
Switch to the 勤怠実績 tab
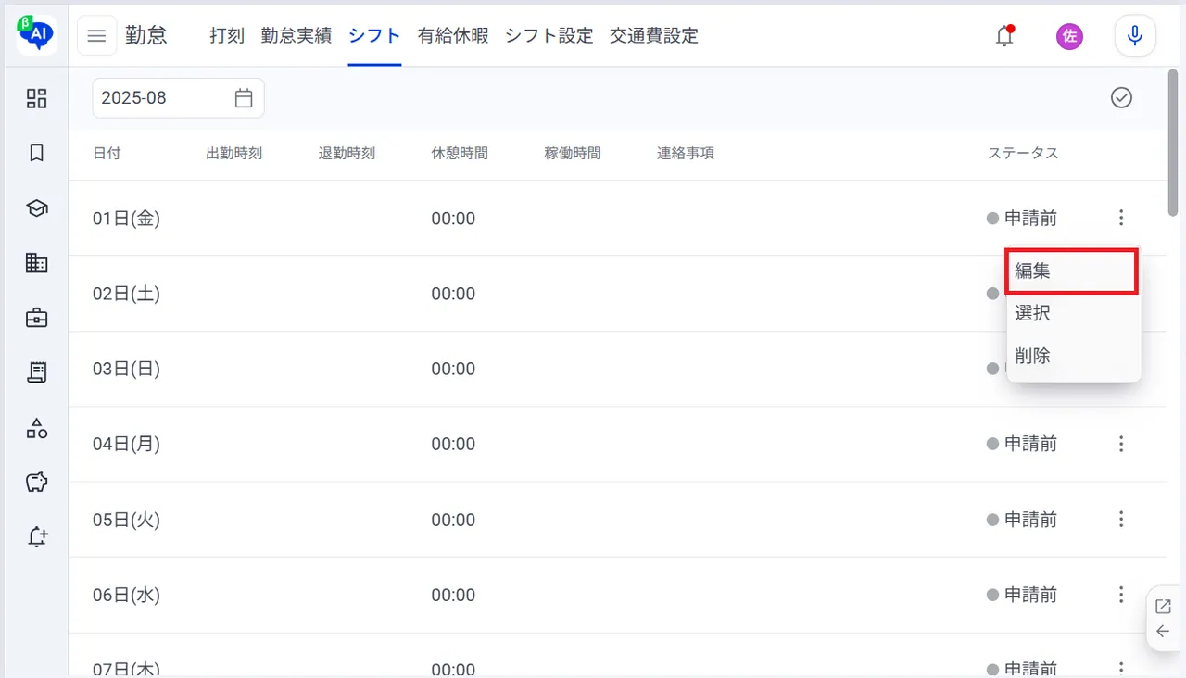(x=296, y=36)
